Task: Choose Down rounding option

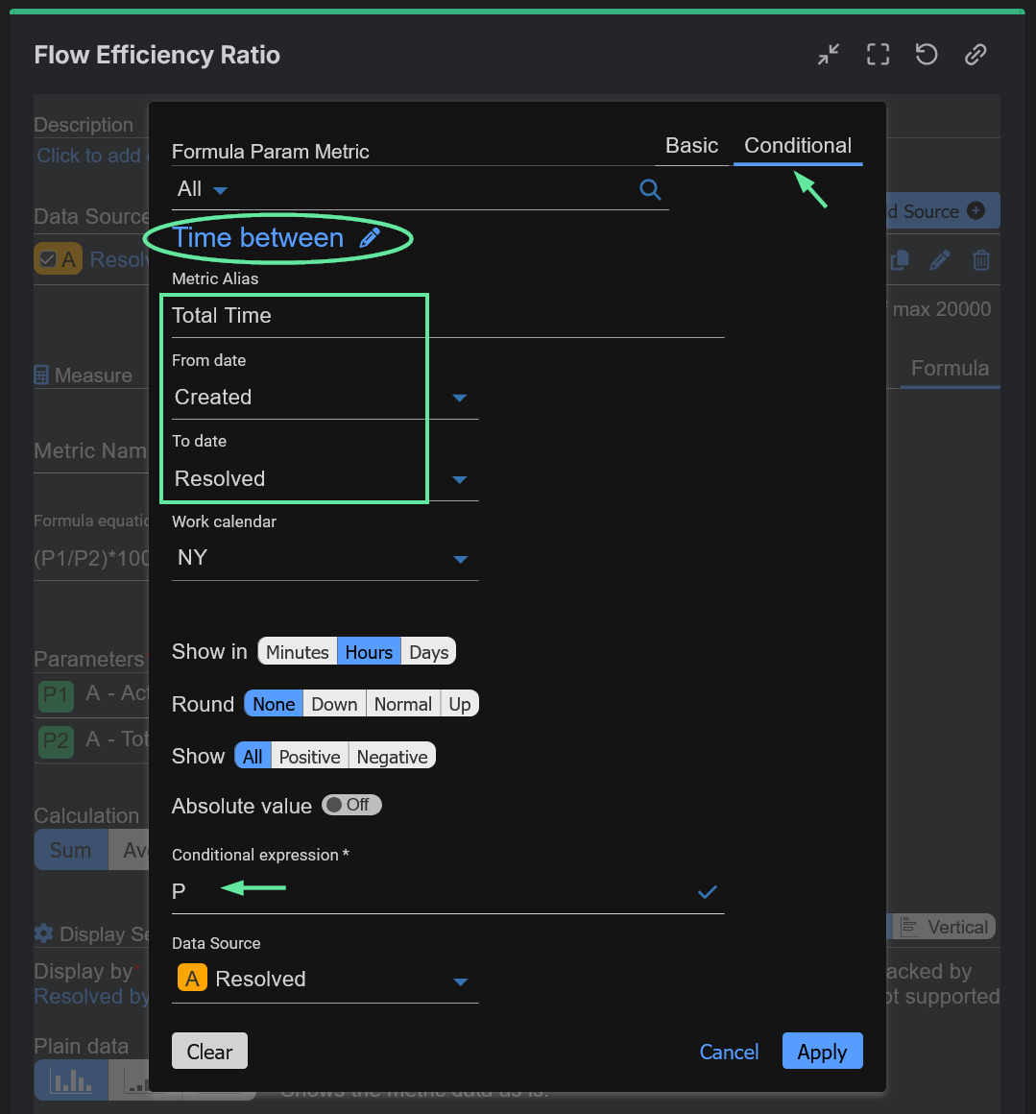Action: coord(334,704)
